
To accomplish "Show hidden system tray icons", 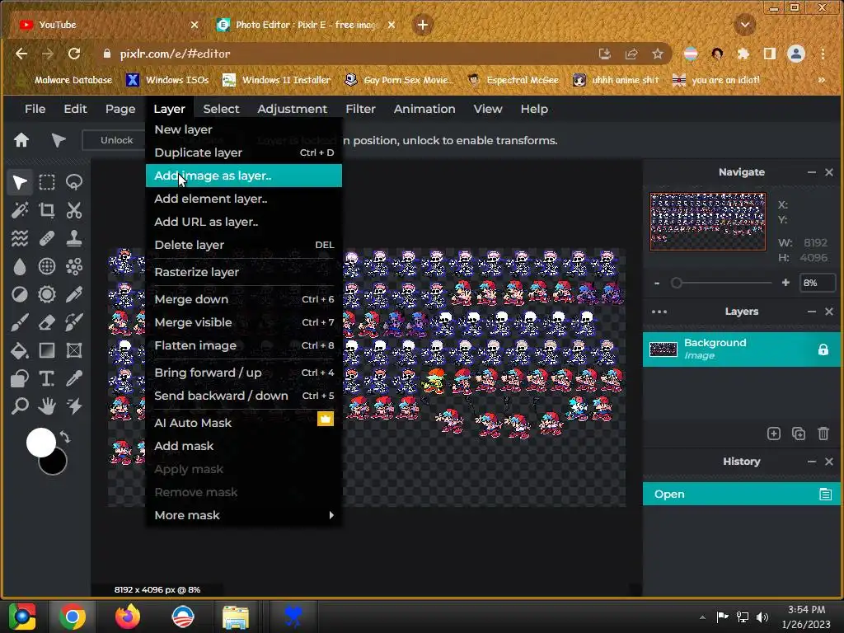I will [702, 617].
